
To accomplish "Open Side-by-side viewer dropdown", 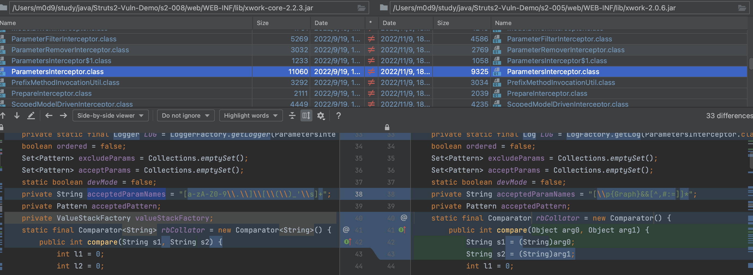I will pos(110,116).
